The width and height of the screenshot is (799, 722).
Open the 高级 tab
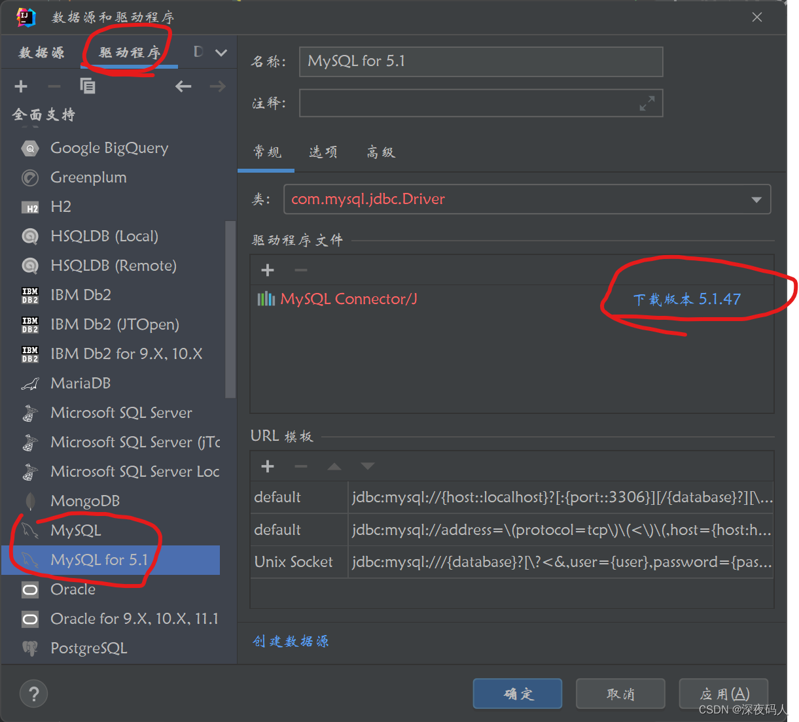tap(381, 152)
